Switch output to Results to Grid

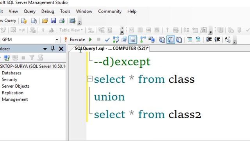coord(171,40)
